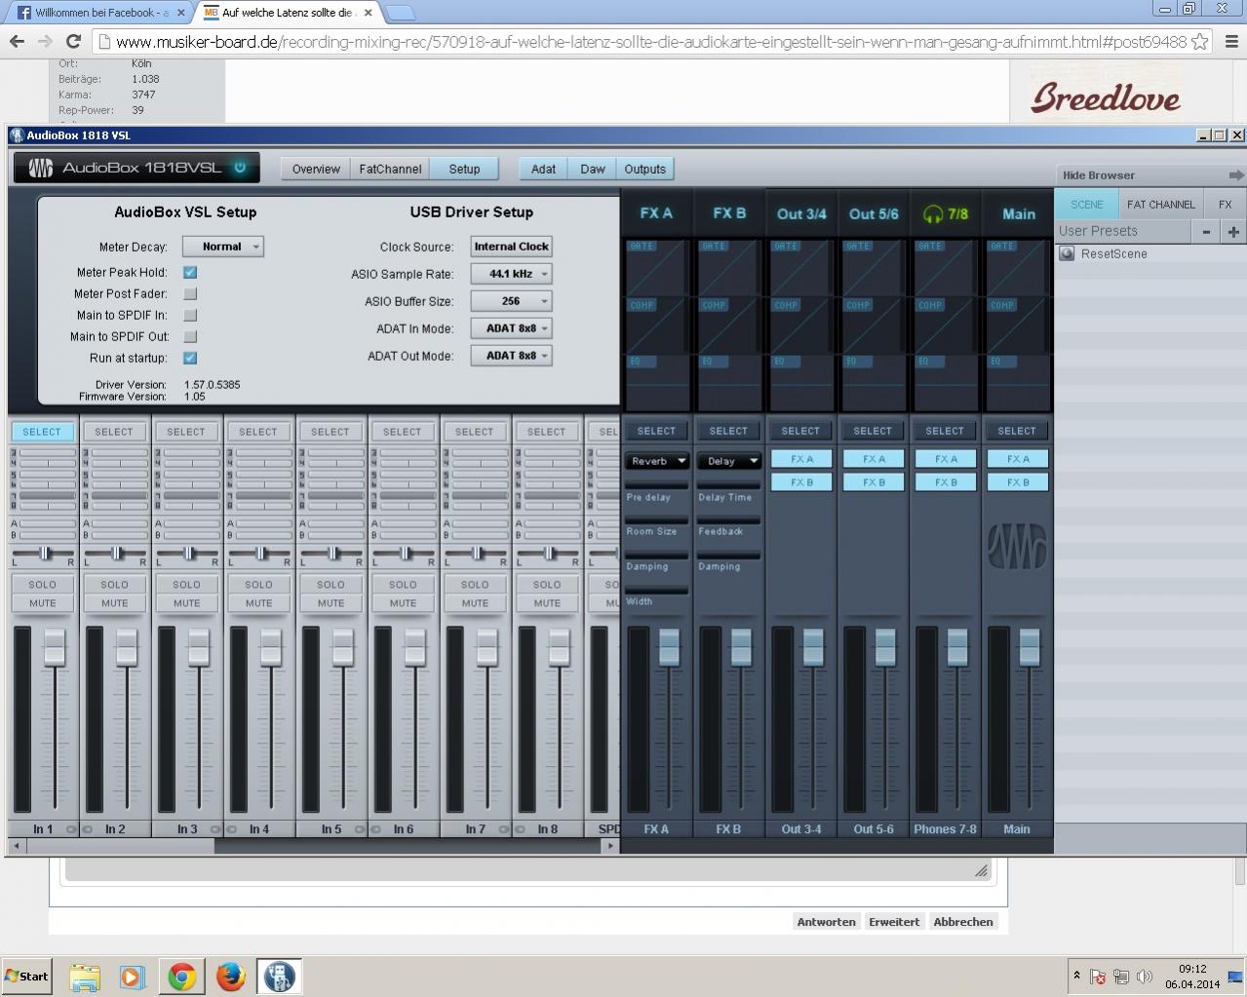Open the Meter Decay dropdown
This screenshot has width=1247, height=997.
pyautogui.click(x=222, y=248)
